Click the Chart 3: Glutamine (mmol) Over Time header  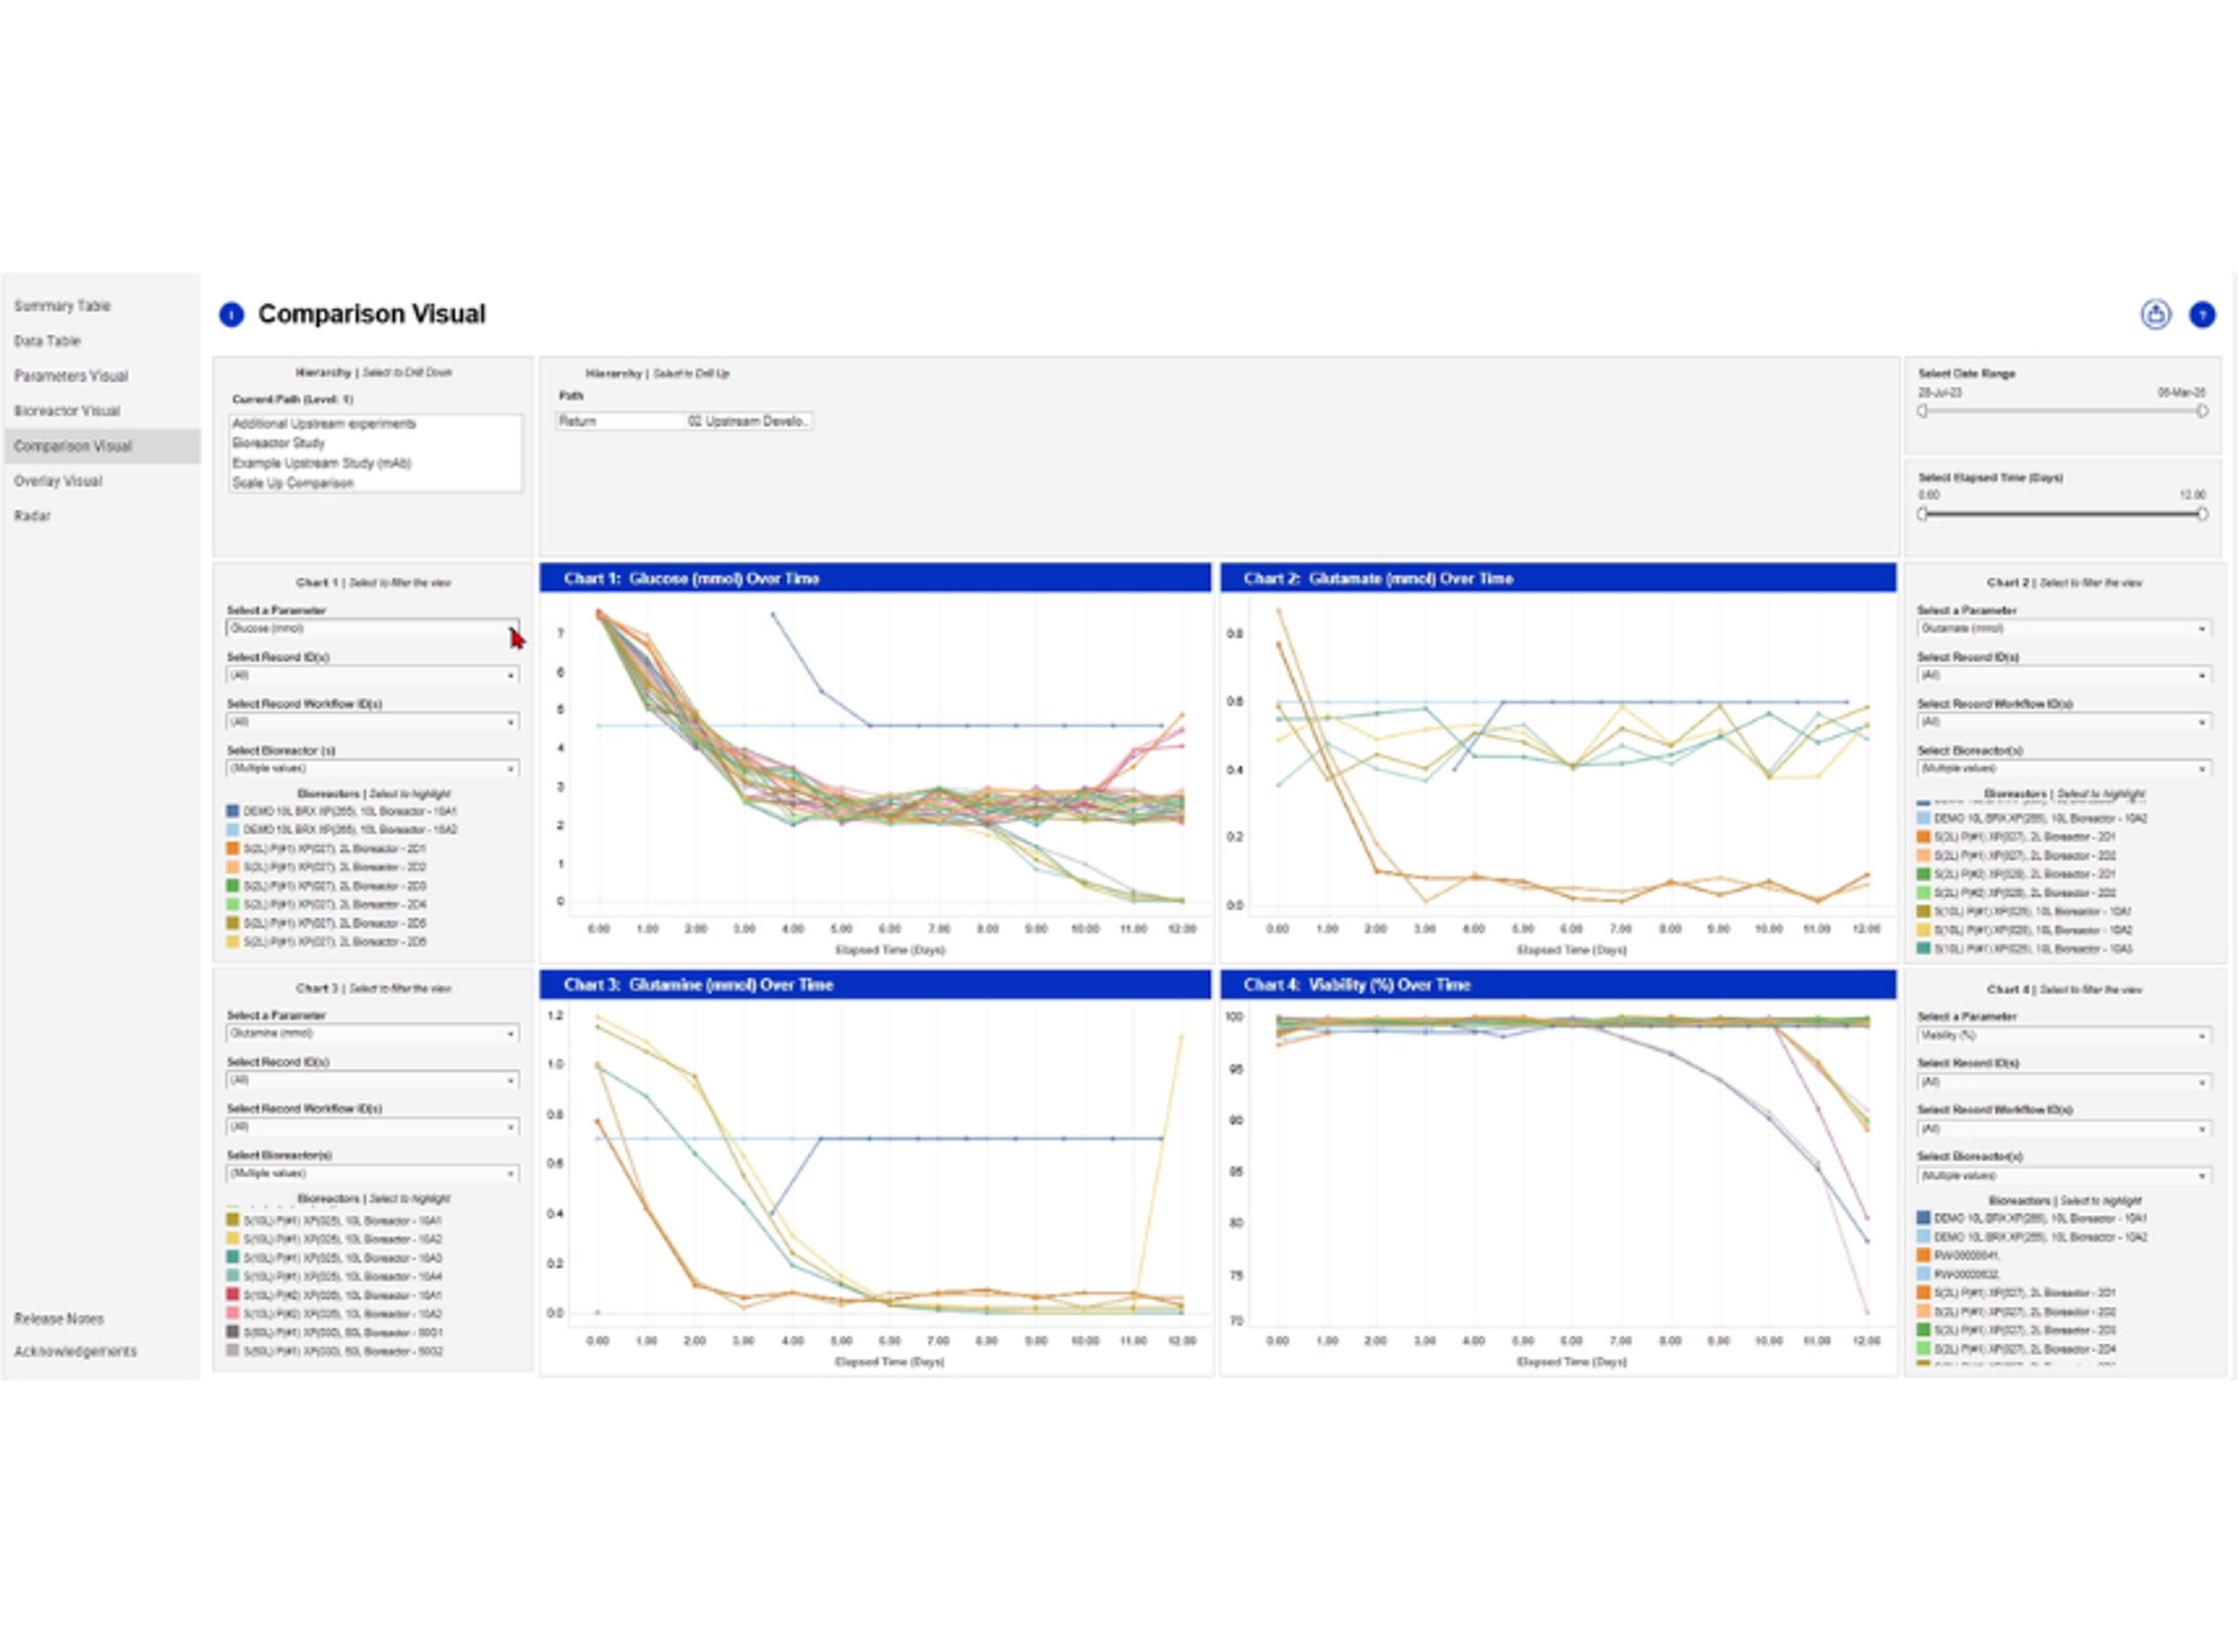875,985
